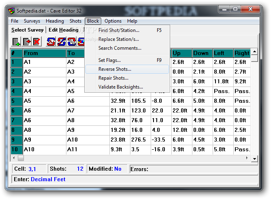Viewport: 271px width, 199px height.
Task: Click the replace station icon with letter A
Action: coord(51,41)
